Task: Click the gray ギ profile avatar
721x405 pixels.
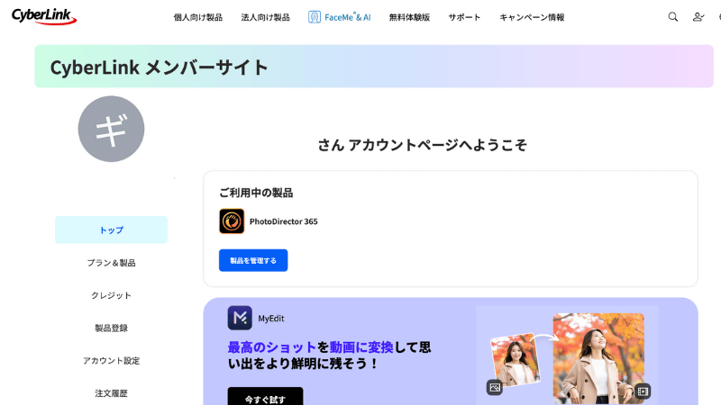Action: tap(111, 129)
